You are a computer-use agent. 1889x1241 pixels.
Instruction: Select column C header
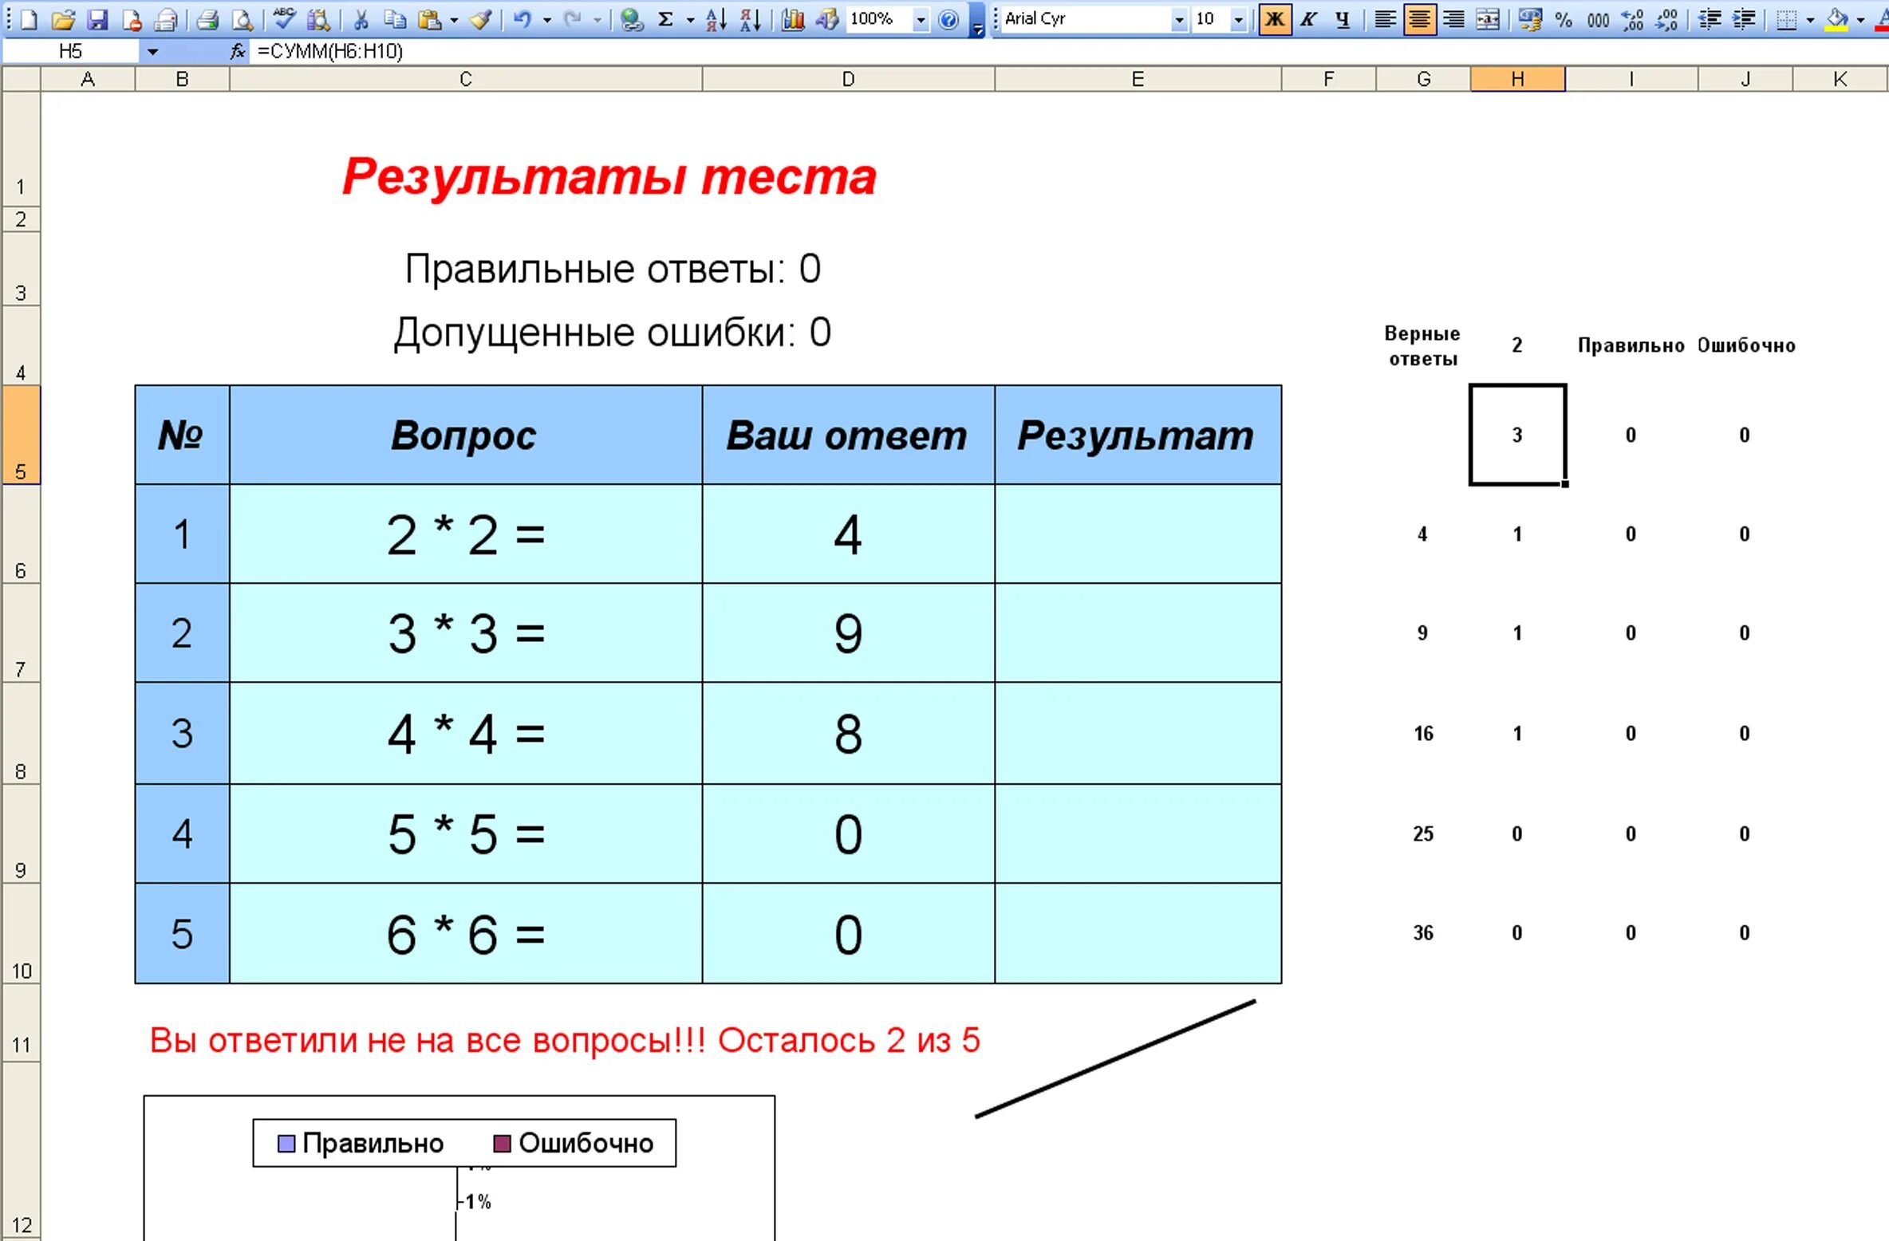[466, 79]
